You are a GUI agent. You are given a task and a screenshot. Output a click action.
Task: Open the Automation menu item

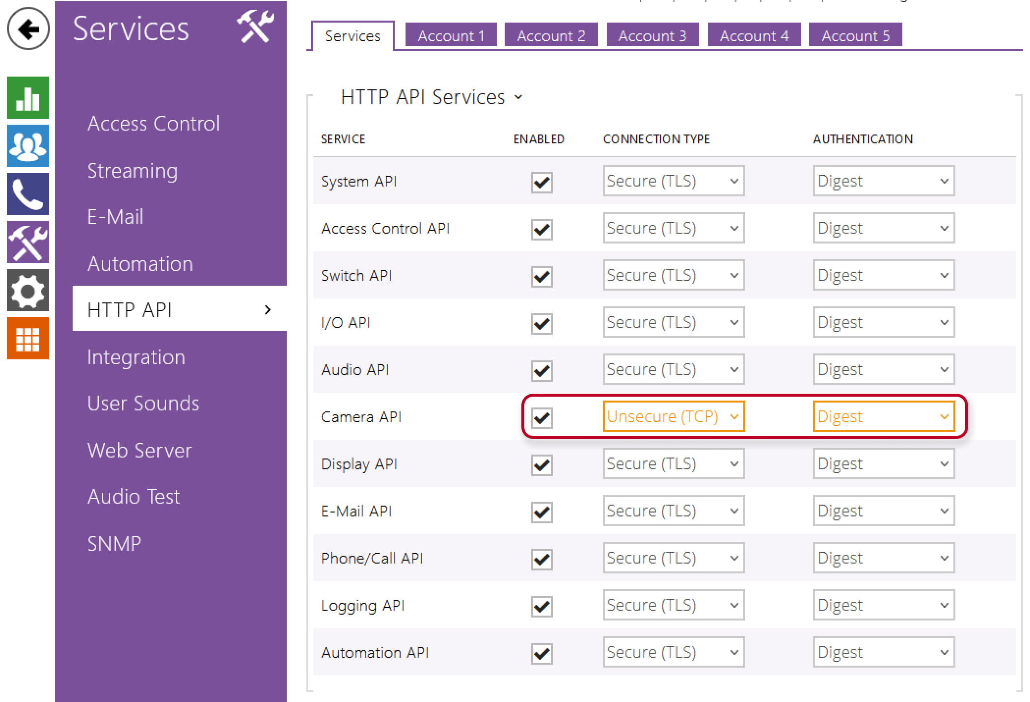pyautogui.click(x=140, y=264)
